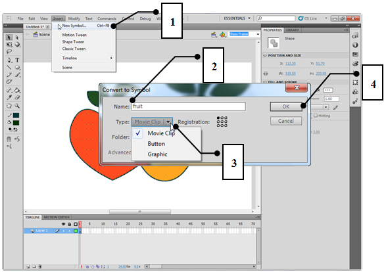Select the 3D Rotation tool
This screenshot has height=272, width=386.
coord(17,45)
